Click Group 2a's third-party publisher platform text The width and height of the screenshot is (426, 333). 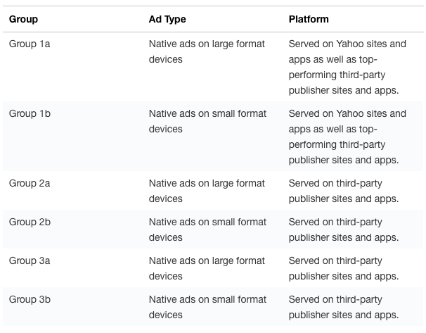344,191
